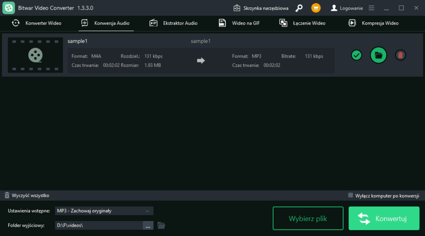Screen dimensions: 425x236
Task: Expand the Ustawienia wstępne preset dropdown
Action: (x=104, y=211)
